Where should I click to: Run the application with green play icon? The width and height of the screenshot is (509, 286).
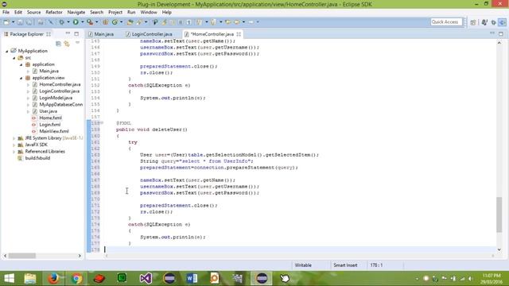coord(76,22)
